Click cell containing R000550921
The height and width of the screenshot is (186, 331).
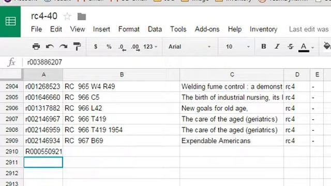[x=43, y=151]
